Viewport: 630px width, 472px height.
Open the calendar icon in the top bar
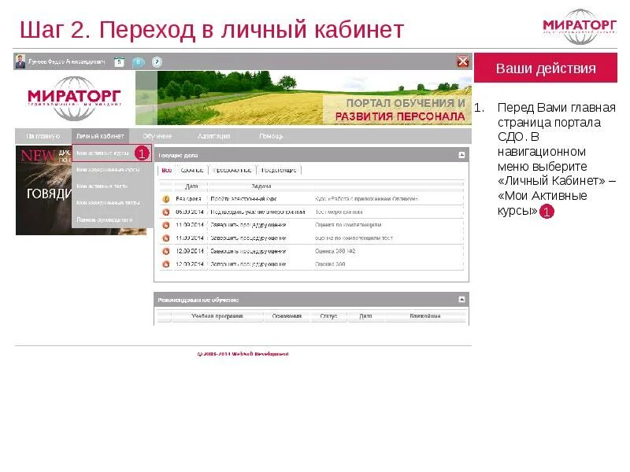click(120, 62)
